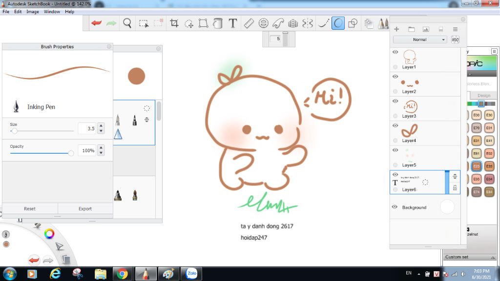The width and height of the screenshot is (500, 281).
Task: Select the Flood Fill bucket tool
Action: [x=218, y=23]
